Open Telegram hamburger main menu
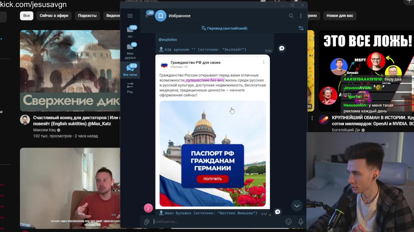 coord(130,16)
